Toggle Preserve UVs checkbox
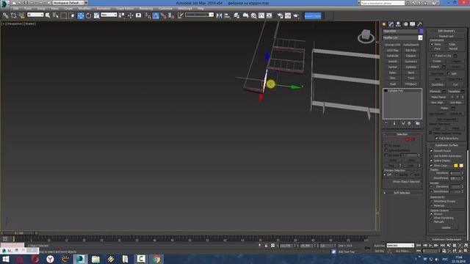The image size is (470, 264). [433, 56]
